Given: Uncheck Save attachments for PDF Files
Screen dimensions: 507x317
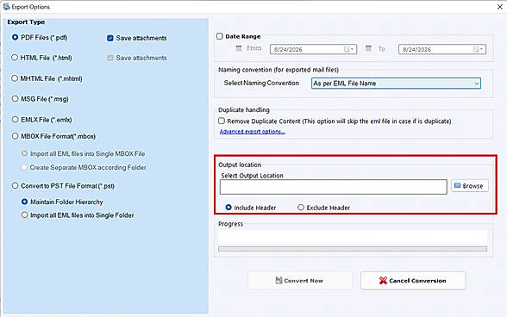Looking at the screenshot, I should point(110,38).
